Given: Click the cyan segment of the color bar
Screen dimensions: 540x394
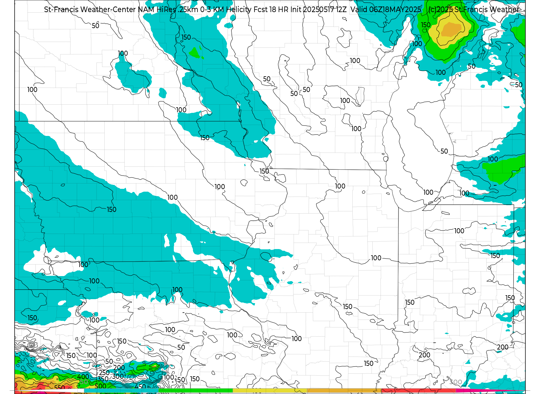Looking at the screenshot, I should pos(121,391).
